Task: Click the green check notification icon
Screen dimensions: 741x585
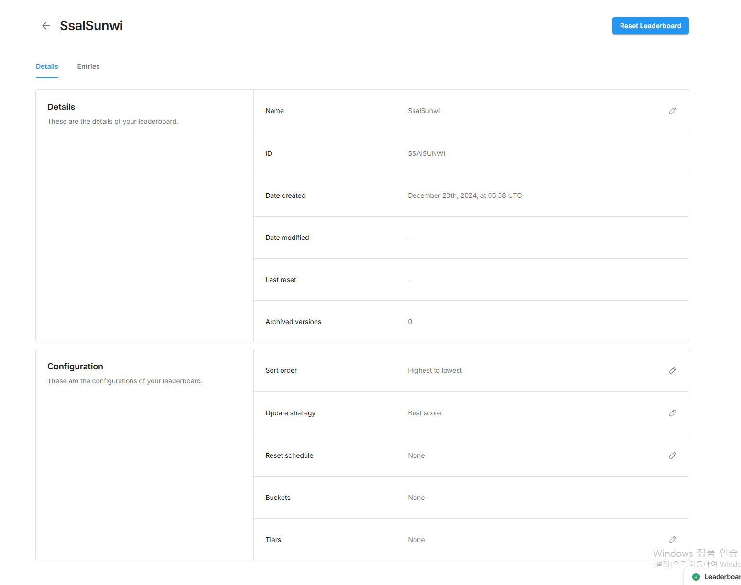Action: tap(696, 577)
